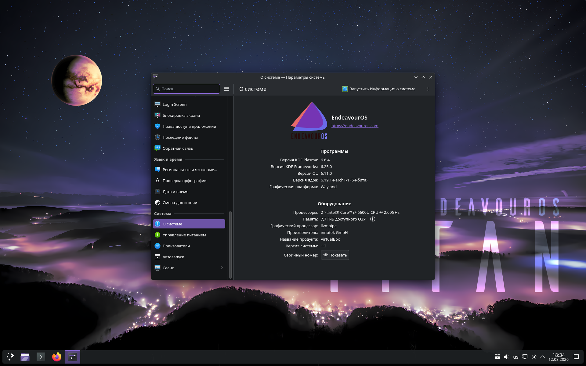Open Обратная связь settings
The height and width of the screenshot is (366, 586).
189,148
